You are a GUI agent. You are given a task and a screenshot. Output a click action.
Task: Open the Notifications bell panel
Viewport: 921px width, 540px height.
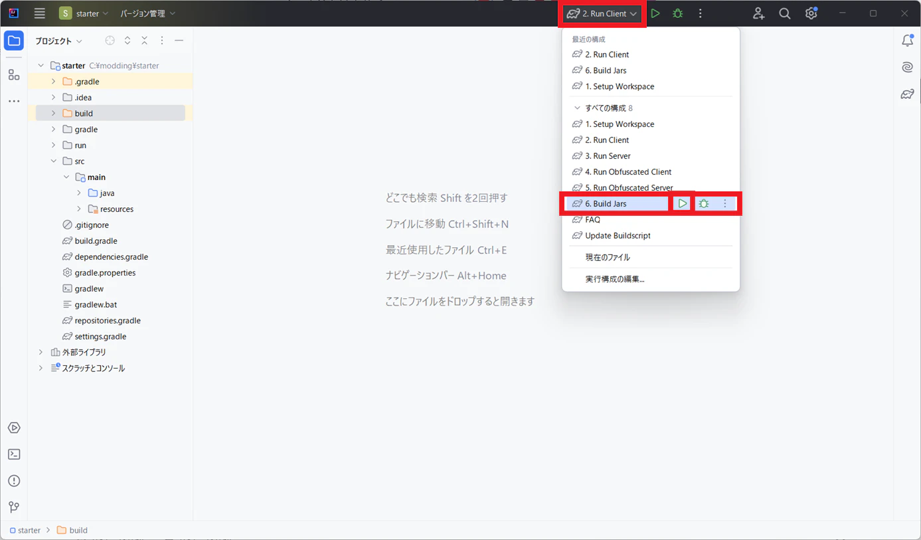907,41
